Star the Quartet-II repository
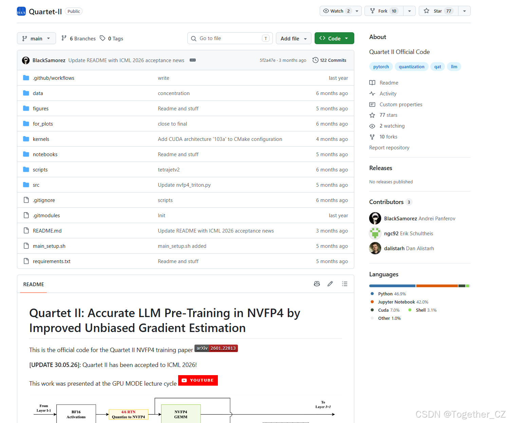This screenshot has width=507, height=423. coord(438,11)
